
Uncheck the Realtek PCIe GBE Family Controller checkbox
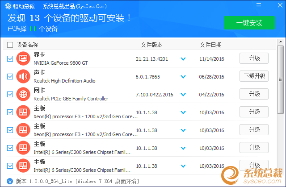(10, 94)
